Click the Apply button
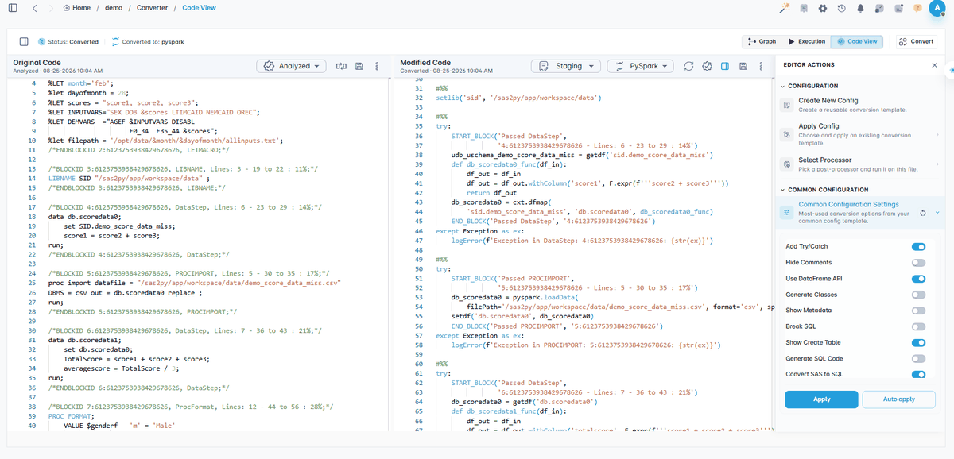The height and width of the screenshot is (459, 954). coord(821,399)
